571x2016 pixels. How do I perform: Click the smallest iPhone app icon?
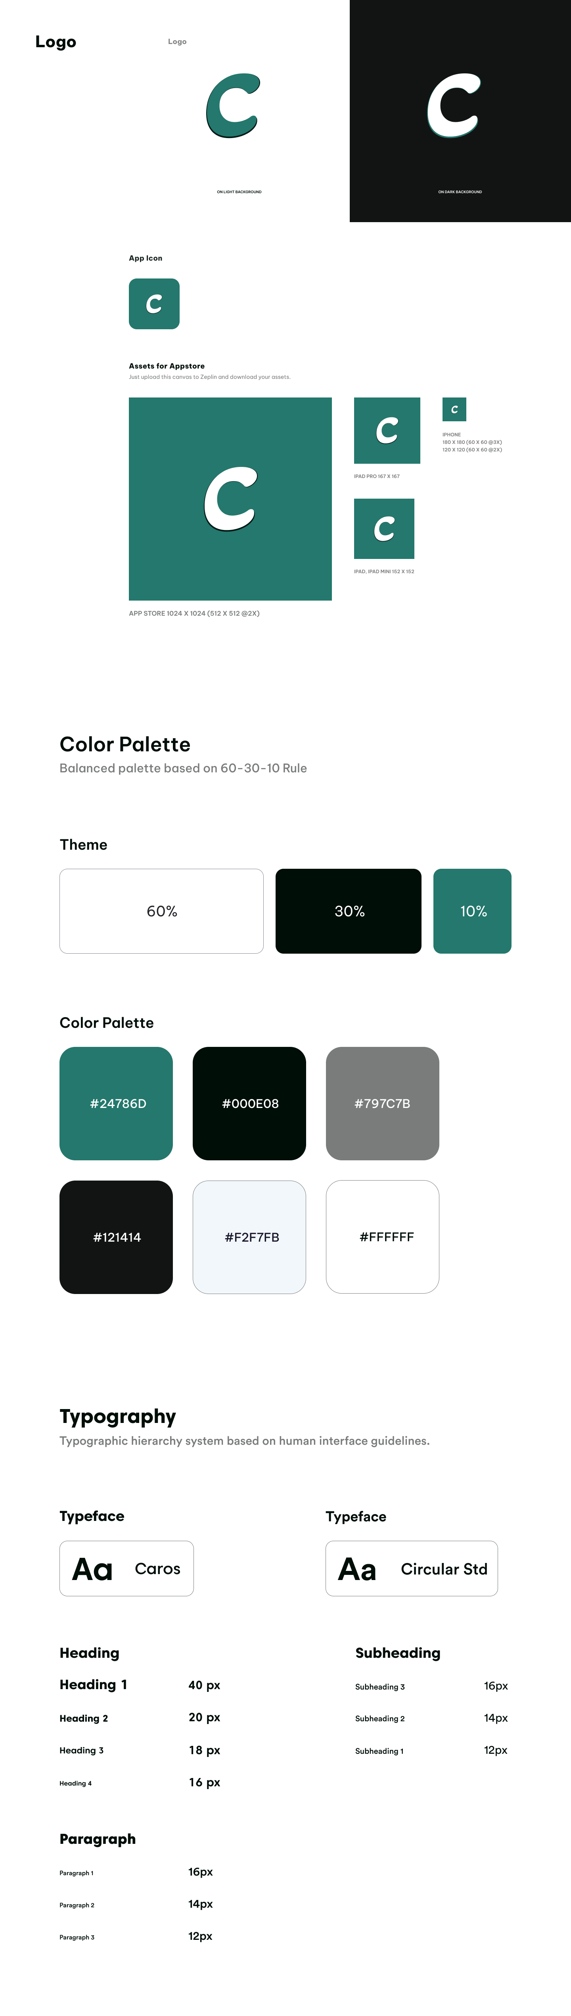[x=454, y=409]
